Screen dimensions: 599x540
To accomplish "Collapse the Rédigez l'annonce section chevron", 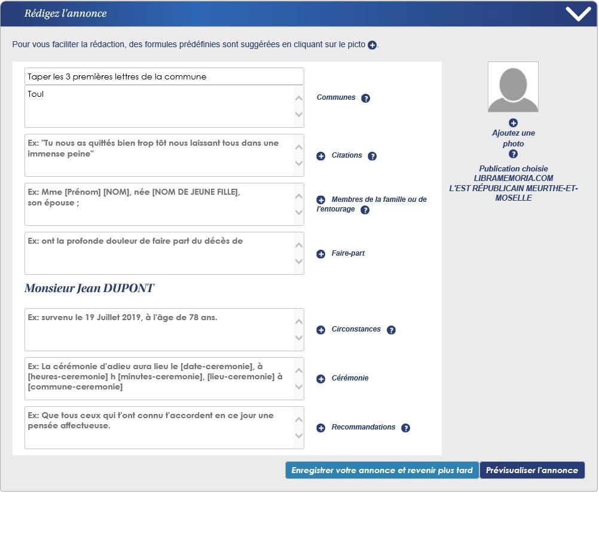I will tap(577, 14).
